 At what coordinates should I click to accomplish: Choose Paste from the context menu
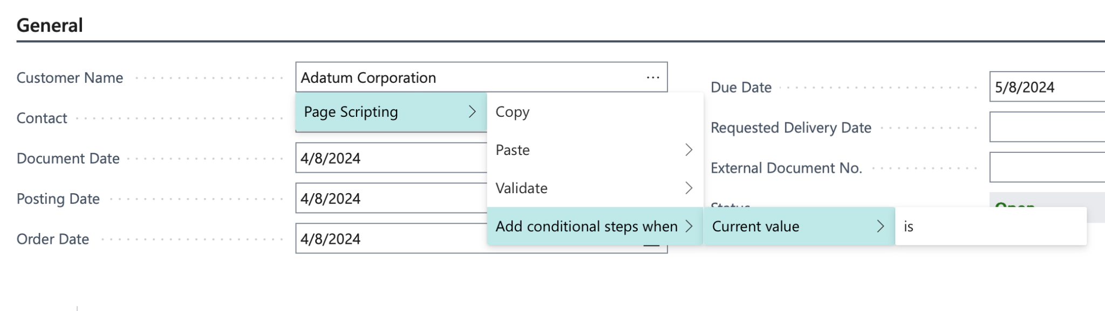512,151
